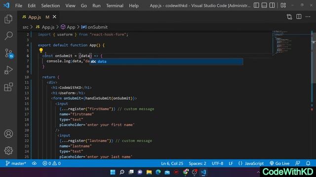Click the master branch in status bar
The width and height of the screenshot is (316, 177).
[16, 163]
